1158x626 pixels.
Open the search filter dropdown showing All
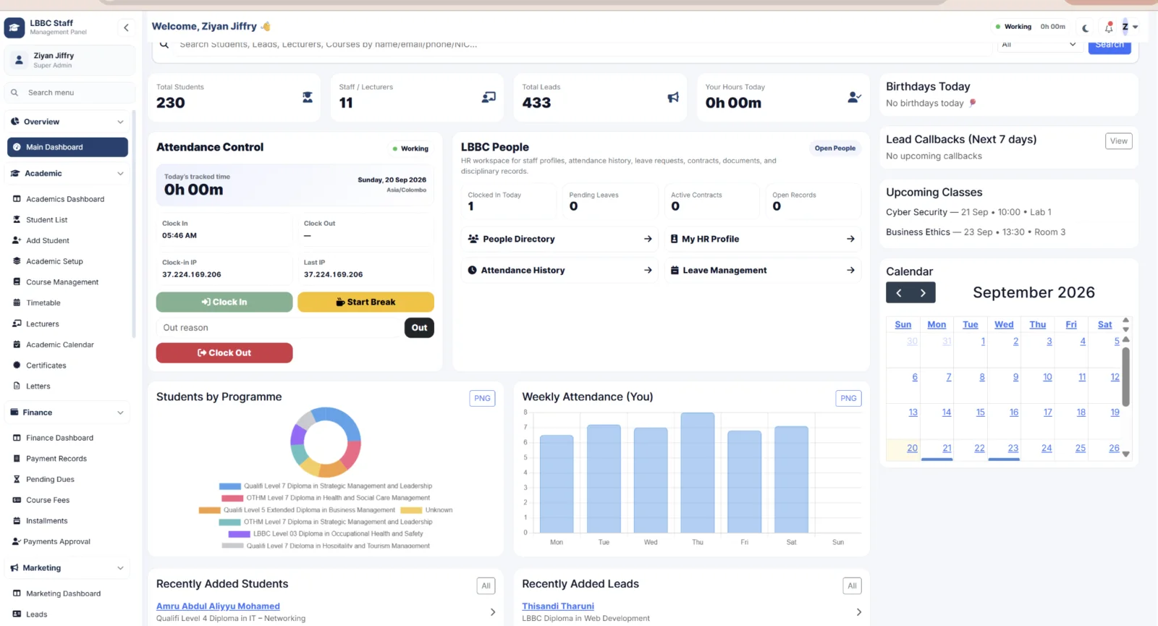[1039, 44]
